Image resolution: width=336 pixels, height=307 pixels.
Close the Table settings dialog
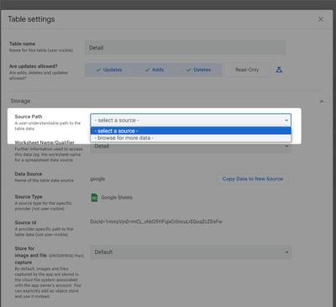(321, 19)
